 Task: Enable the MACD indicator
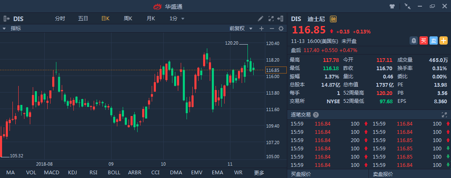52,173
